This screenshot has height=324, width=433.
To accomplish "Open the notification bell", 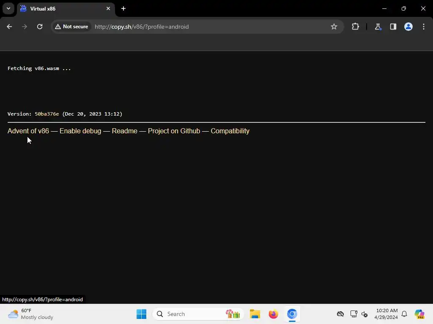I will point(404,314).
